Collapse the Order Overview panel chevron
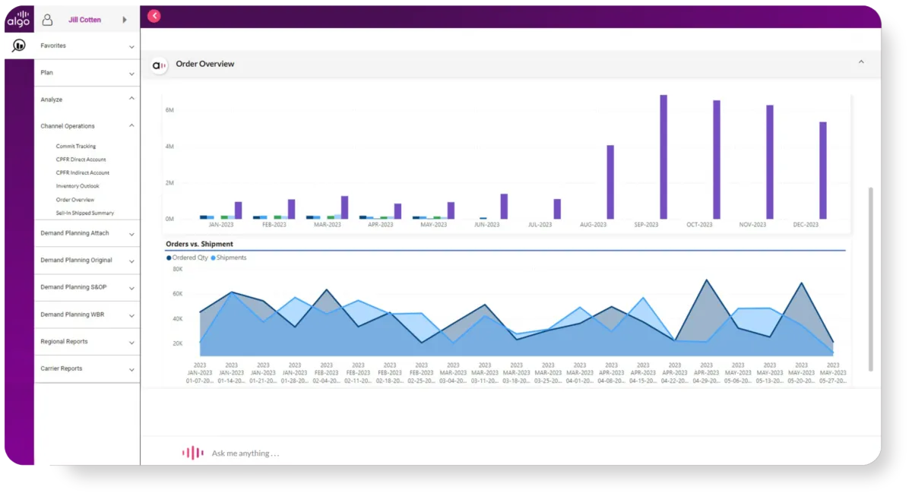This screenshot has height=493, width=912. click(861, 62)
